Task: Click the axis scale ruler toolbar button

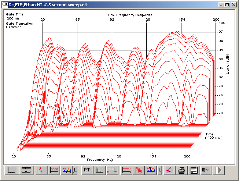Action: point(12,170)
